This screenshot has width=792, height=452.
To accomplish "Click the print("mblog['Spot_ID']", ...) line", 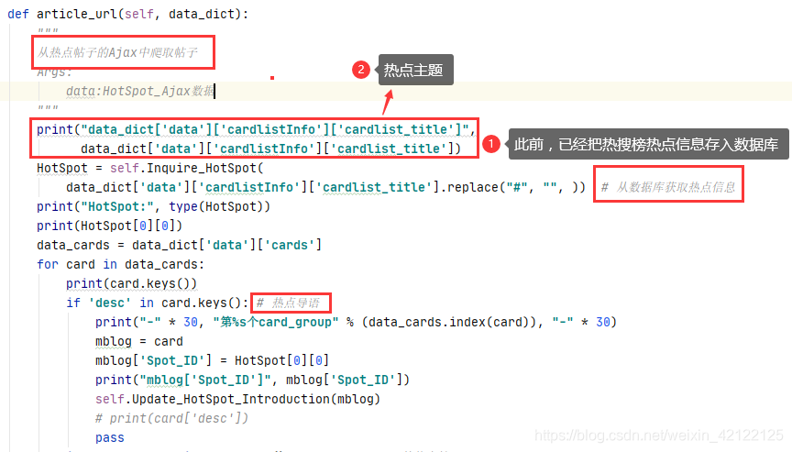I will click(x=252, y=380).
